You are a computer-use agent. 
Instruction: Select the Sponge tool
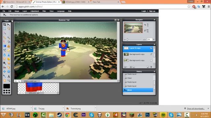coord(9,59)
